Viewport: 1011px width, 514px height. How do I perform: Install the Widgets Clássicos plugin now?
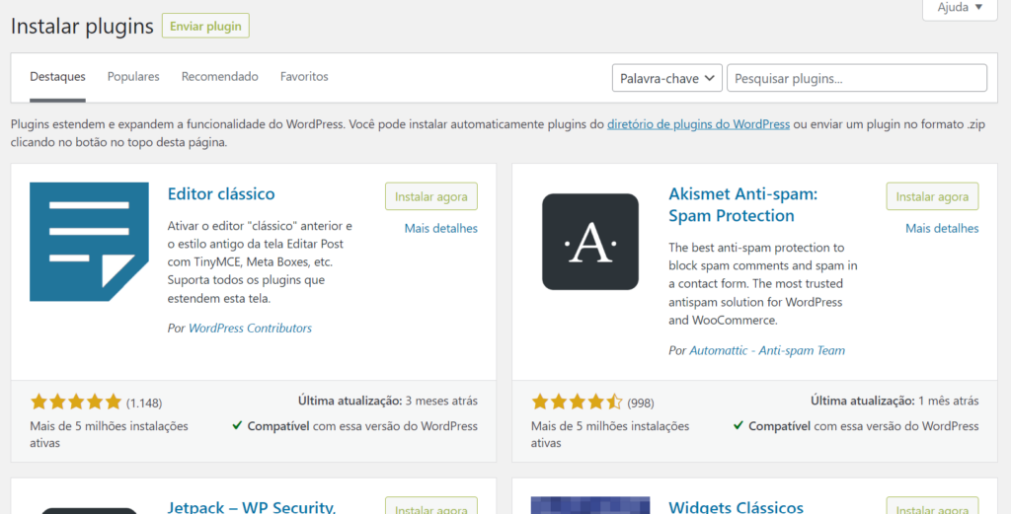(932, 506)
